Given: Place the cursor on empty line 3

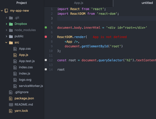Looking at the screenshot, I should [x=106, y=18].
